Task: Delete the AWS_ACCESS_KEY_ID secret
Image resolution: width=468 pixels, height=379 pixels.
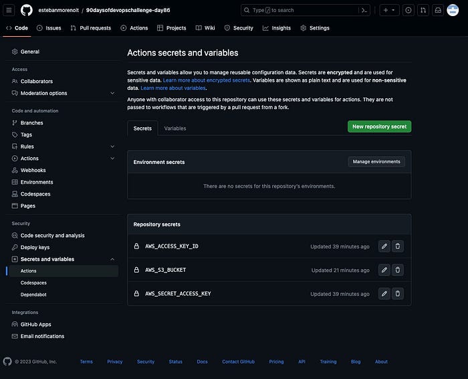Action: coord(398,246)
